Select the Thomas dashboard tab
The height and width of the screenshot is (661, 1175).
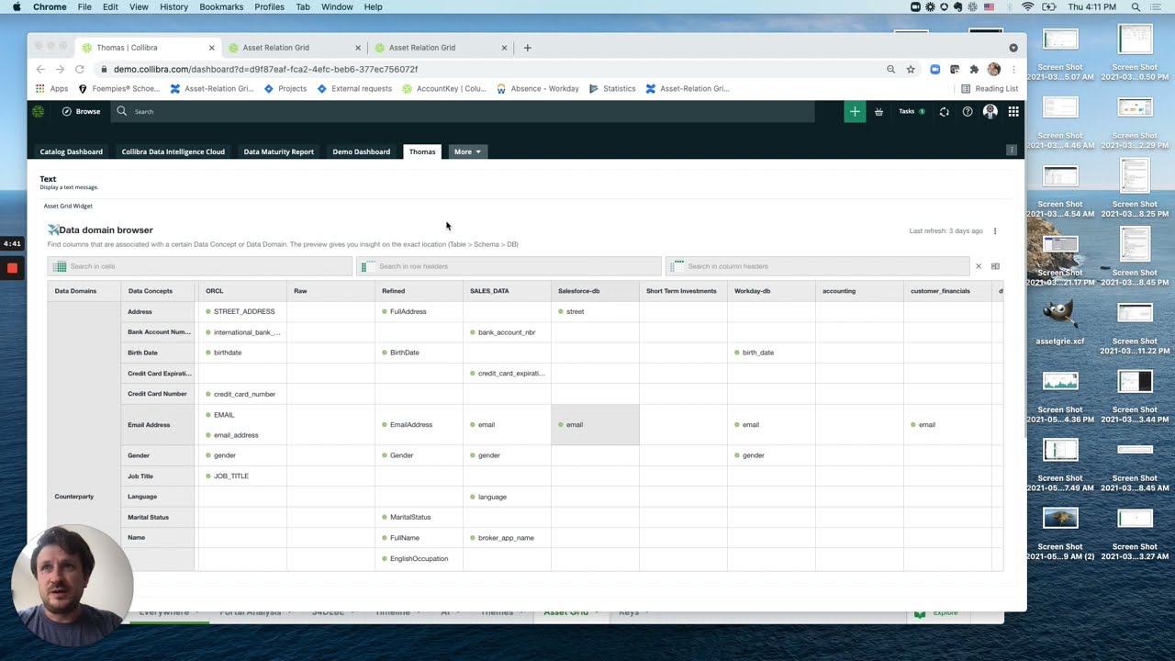(x=422, y=151)
